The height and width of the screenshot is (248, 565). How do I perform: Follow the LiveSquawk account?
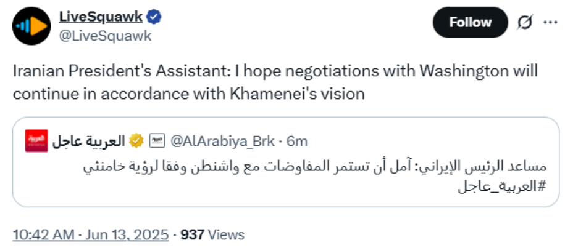[x=471, y=22]
